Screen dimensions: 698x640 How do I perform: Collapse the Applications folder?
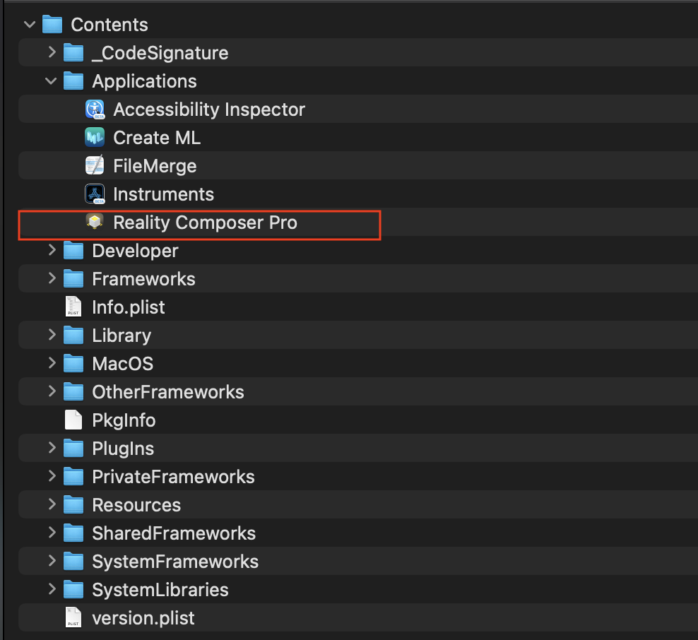[x=50, y=81]
